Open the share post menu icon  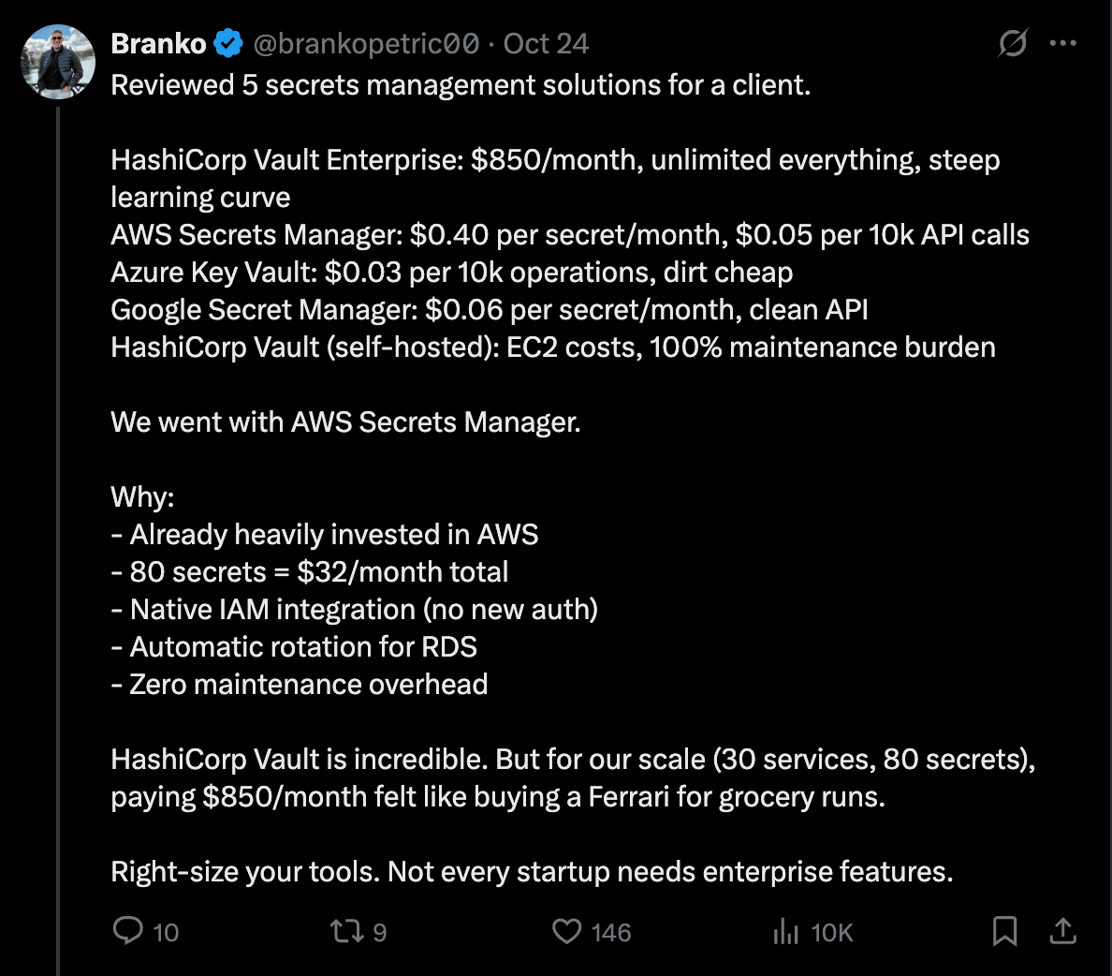[1062, 931]
